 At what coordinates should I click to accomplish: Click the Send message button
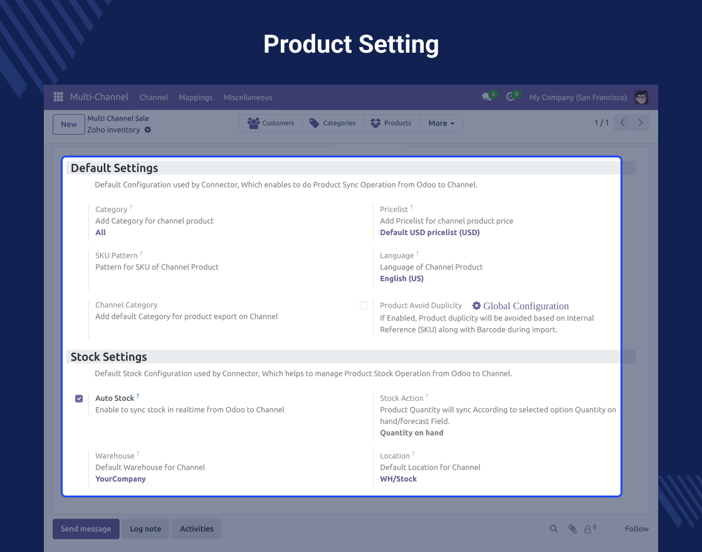86,529
